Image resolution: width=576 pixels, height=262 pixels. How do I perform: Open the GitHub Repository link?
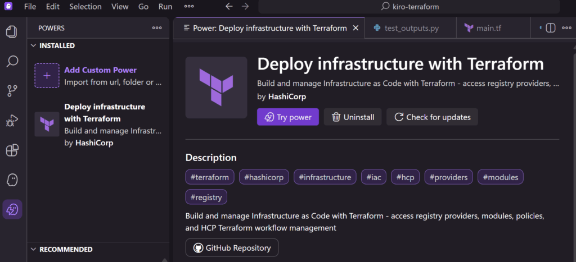coord(232,248)
